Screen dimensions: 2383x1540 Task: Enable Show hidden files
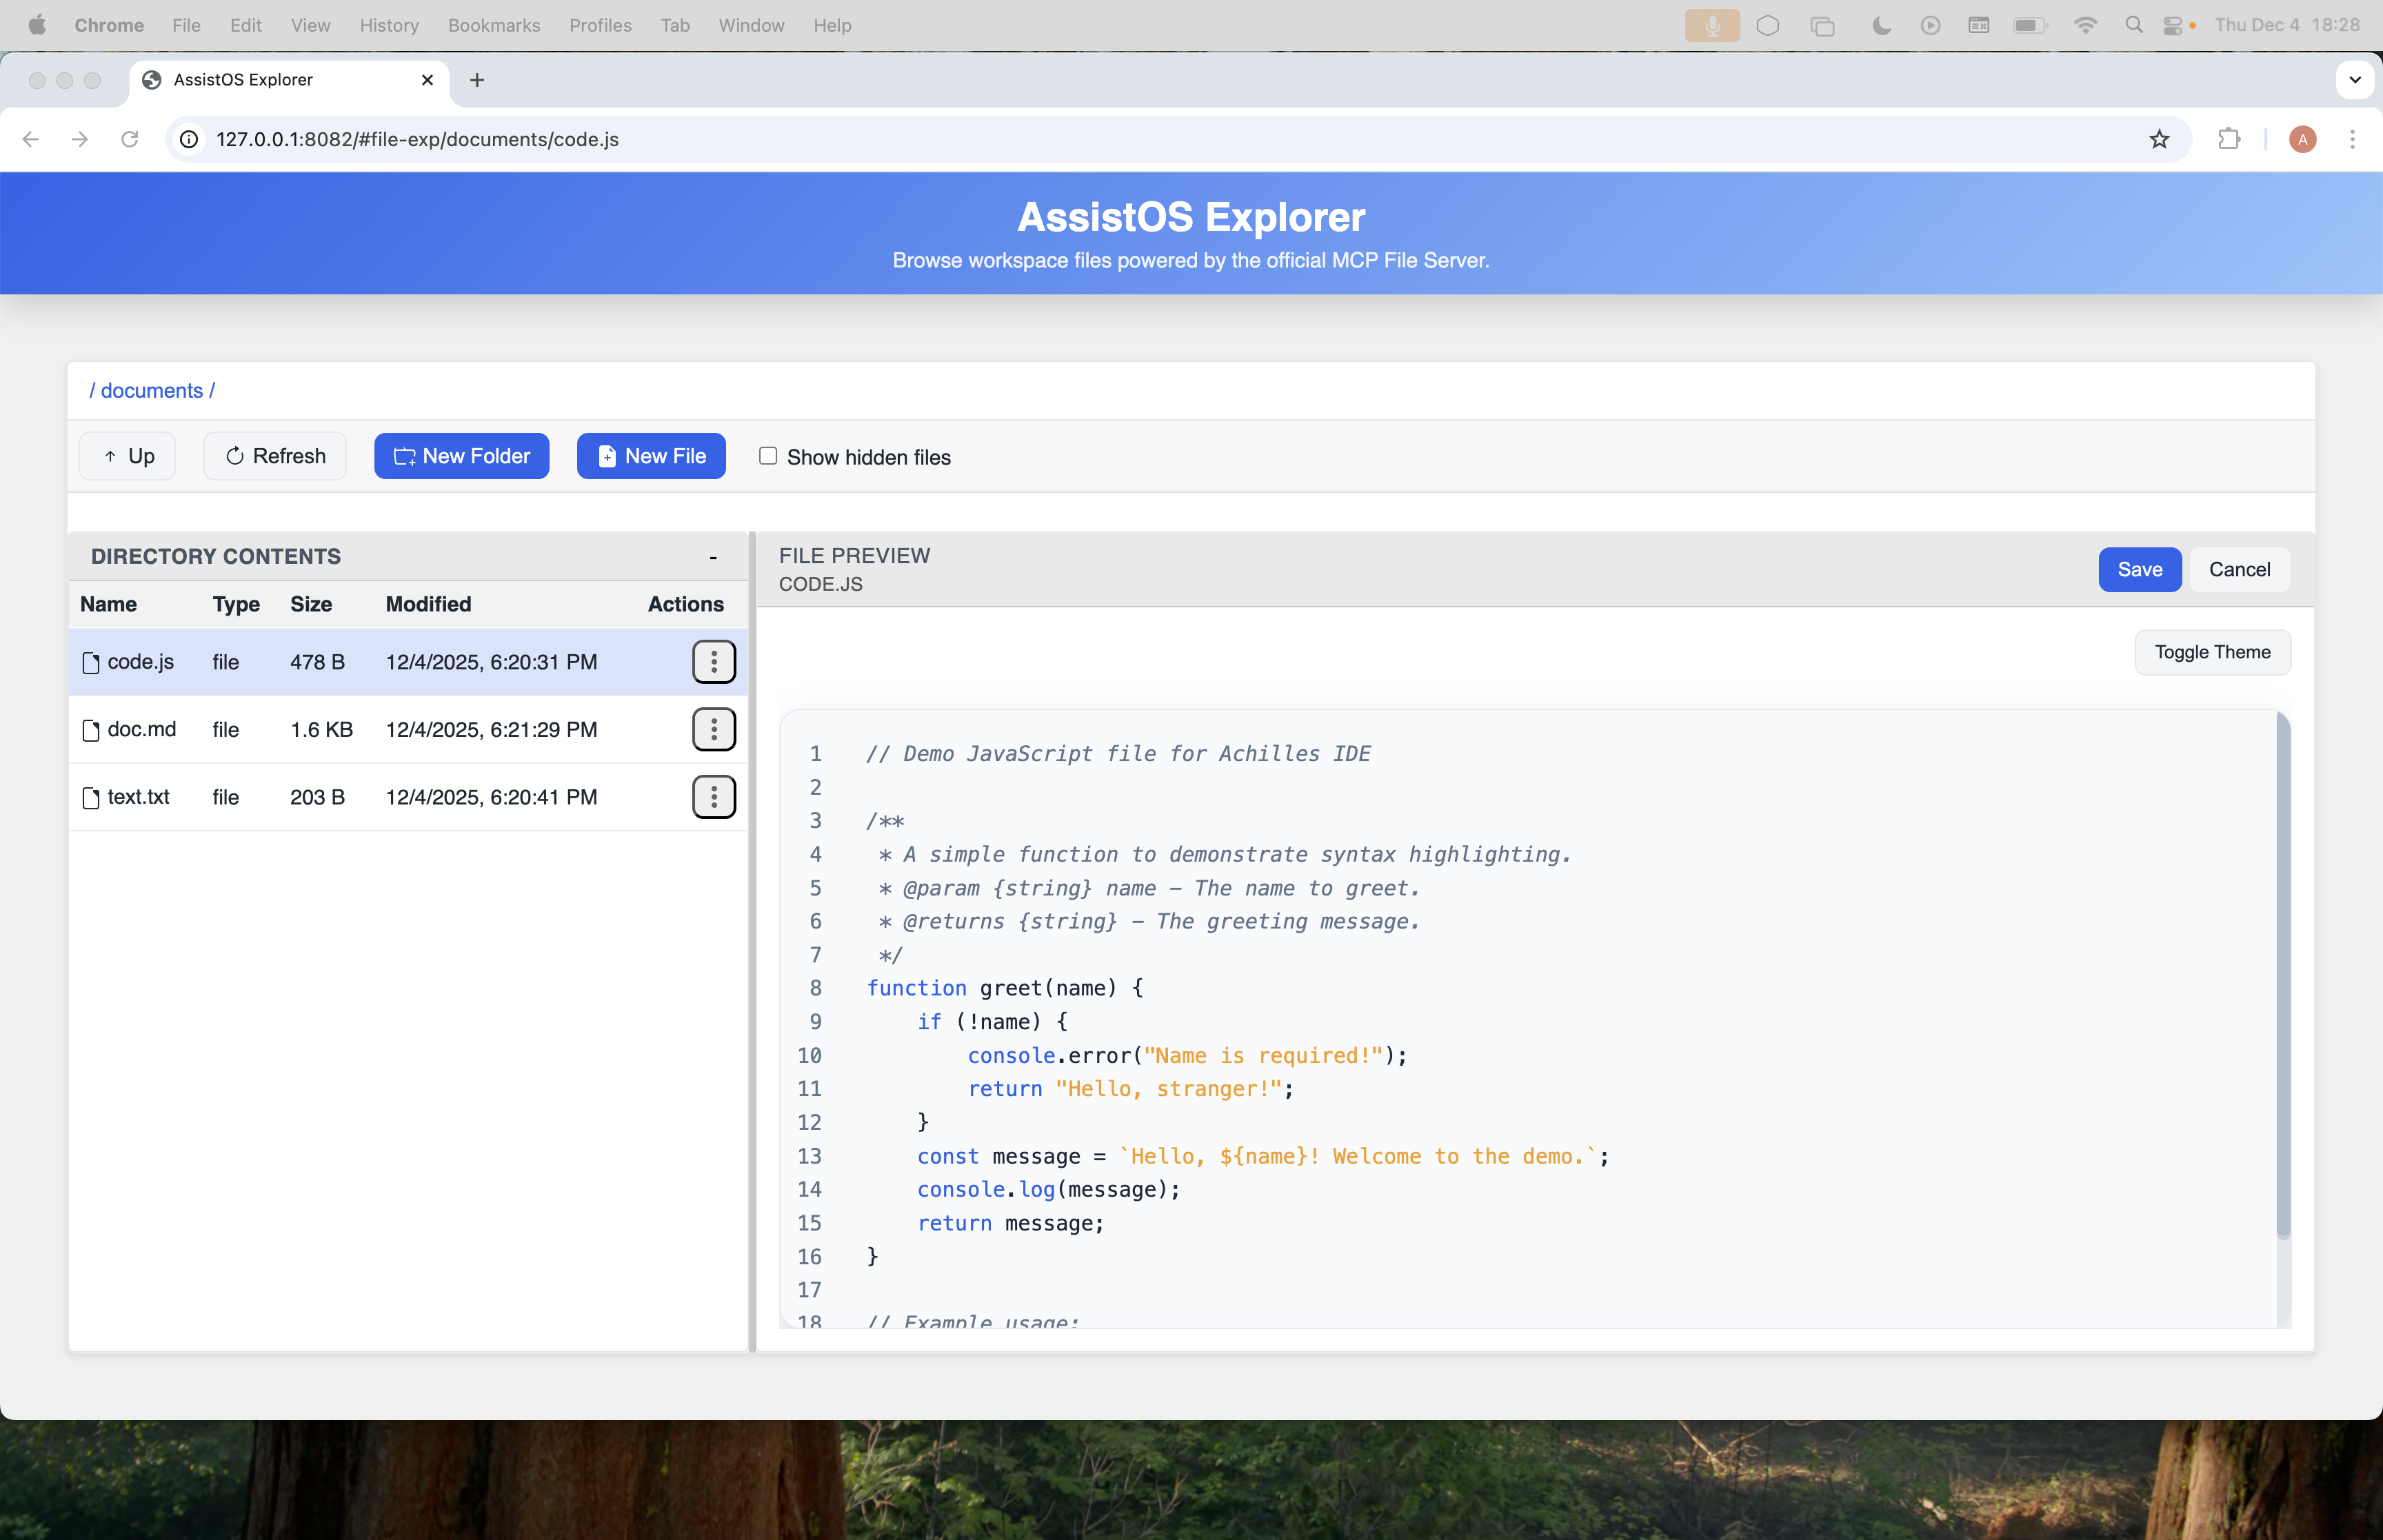point(767,456)
